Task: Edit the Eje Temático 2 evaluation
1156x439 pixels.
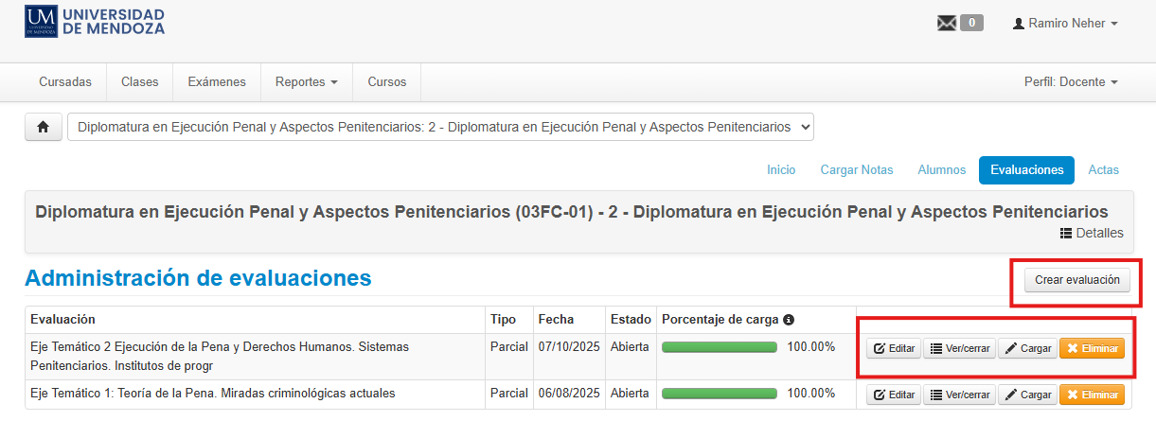Action: [894, 348]
